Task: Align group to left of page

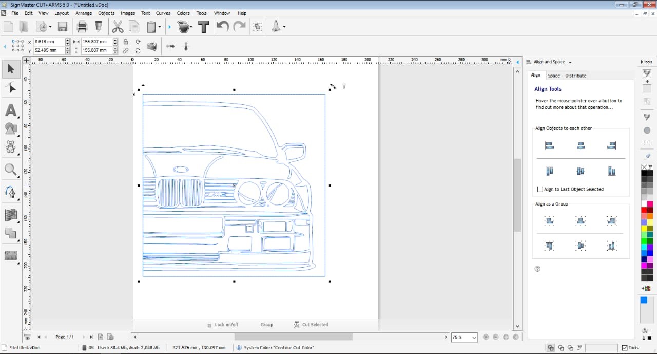Action: point(550,221)
